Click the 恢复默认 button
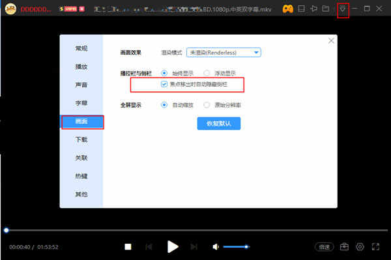This screenshot has height=260, width=391. tap(219, 123)
